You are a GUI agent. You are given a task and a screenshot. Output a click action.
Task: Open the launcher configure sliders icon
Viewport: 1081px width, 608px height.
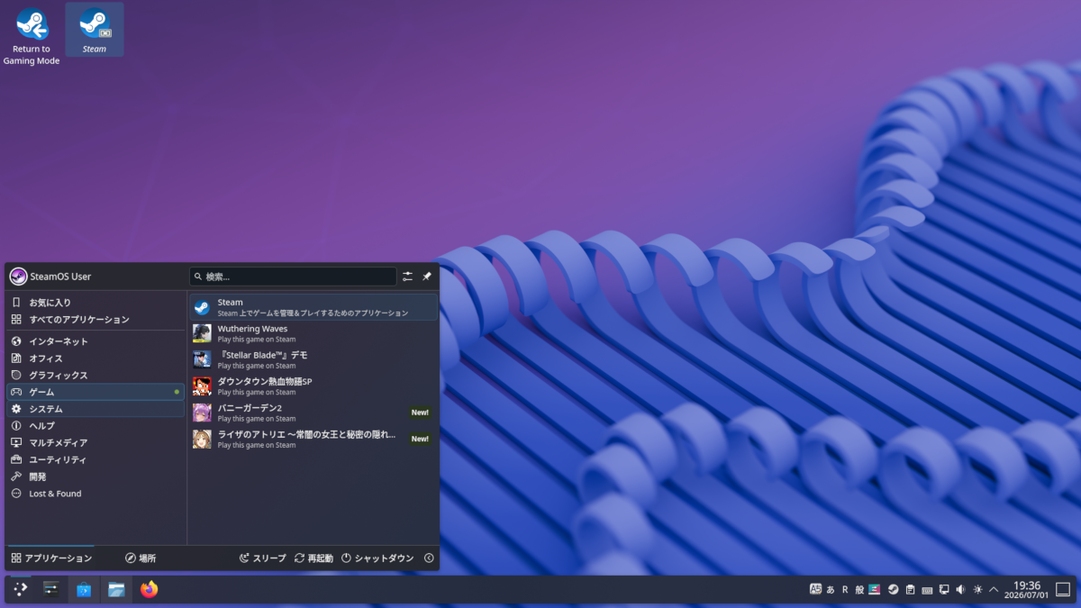pyautogui.click(x=408, y=277)
